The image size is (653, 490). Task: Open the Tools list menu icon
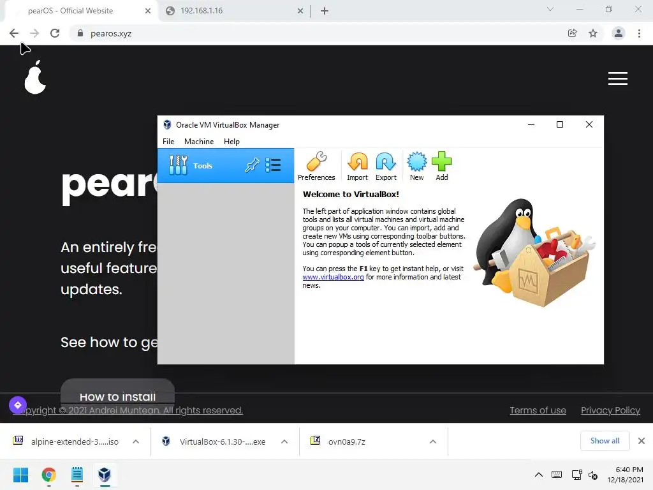273,165
